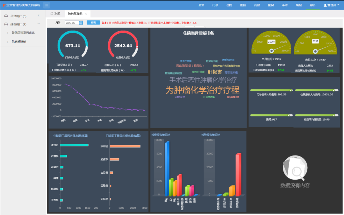Toggle the hamburger sidebar menu button

tap(47, 5)
